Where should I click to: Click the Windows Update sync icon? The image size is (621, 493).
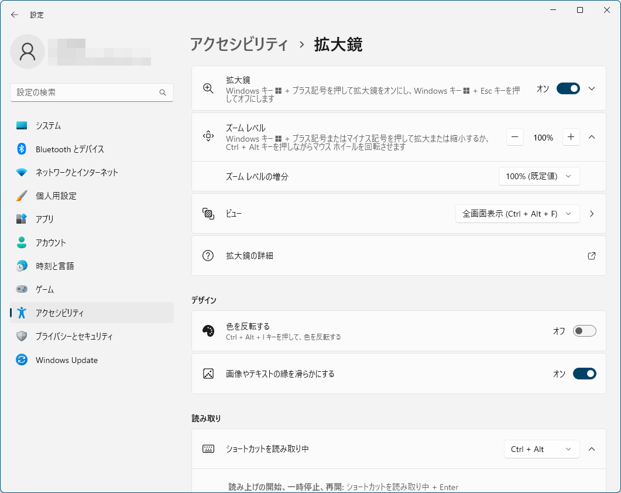point(22,360)
